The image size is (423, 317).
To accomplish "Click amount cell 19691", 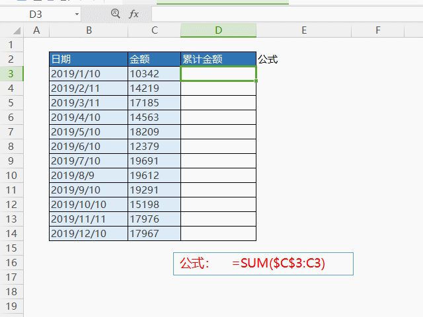I will click(154, 161).
